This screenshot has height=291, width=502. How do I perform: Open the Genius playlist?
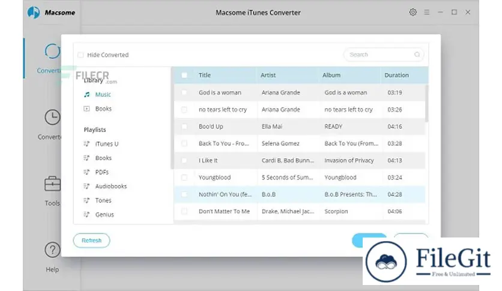(x=104, y=215)
